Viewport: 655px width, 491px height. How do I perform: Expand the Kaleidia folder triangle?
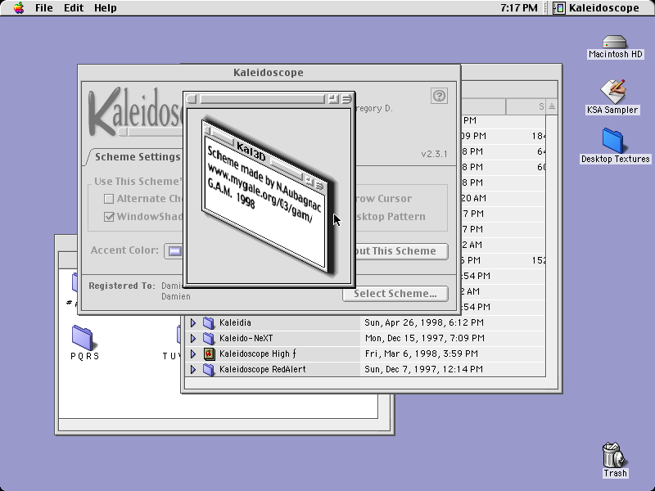click(x=193, y=322)
